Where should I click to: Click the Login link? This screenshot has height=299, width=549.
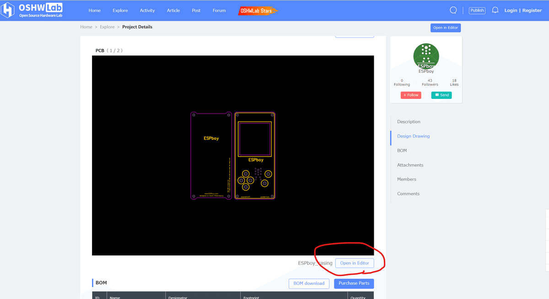[x=511, y=11]
